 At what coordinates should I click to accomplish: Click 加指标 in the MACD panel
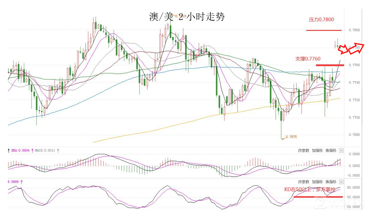coord(317,151)
